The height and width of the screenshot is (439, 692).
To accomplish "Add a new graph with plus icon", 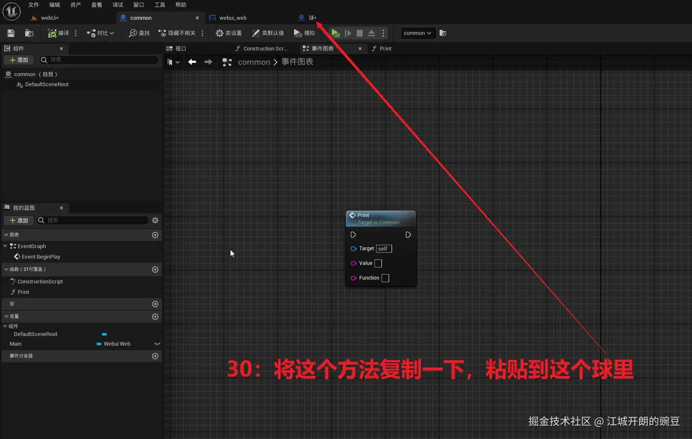I will 155,235.
